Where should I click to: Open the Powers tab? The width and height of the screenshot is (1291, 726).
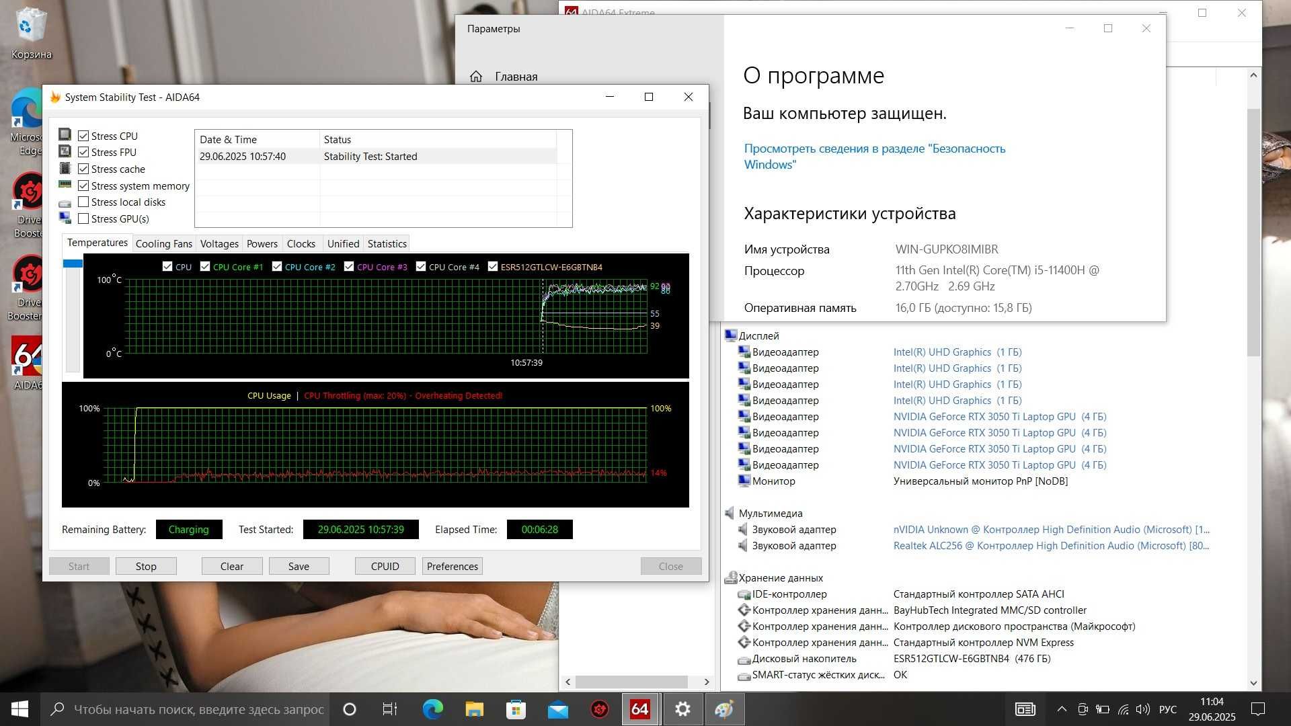click(262, 243)
